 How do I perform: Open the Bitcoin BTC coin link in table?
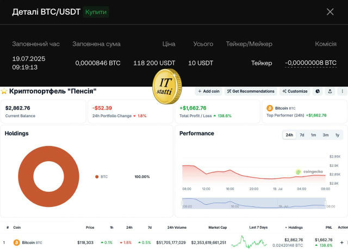[x=32, y=242]
